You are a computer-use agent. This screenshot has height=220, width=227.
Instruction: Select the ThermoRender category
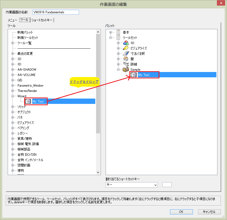[27, 91]
